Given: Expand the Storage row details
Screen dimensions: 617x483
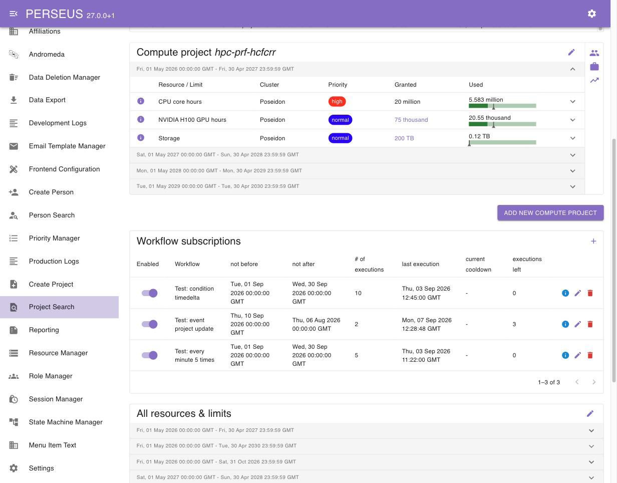Looking at the screenshot, I should 572,138.
